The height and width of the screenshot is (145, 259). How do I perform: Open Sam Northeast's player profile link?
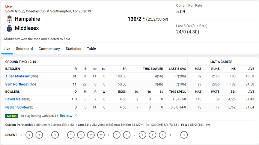(x=17, y=84)
